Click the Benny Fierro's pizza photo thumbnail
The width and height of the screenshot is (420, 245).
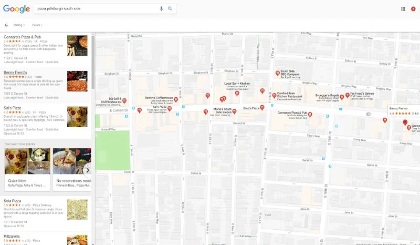pyautogui.click(x=77, y=81)
